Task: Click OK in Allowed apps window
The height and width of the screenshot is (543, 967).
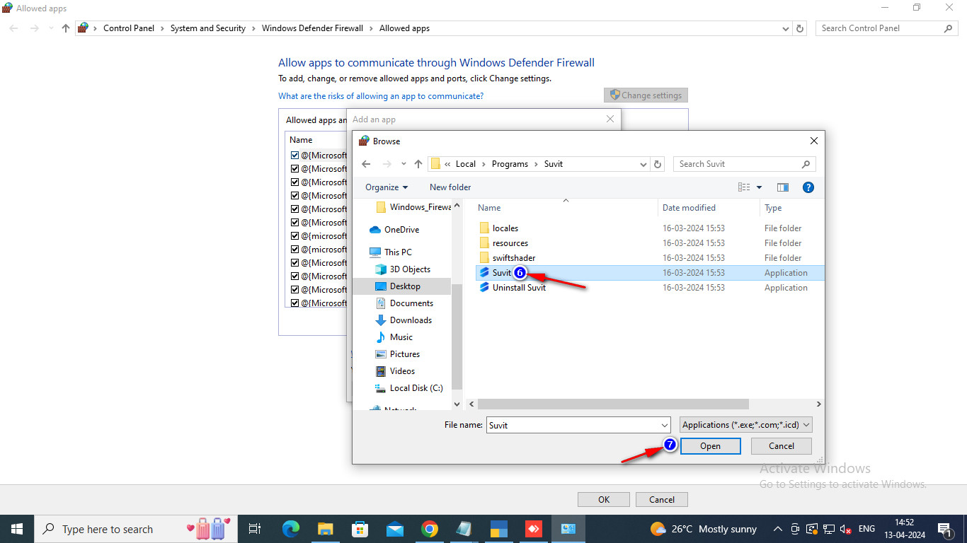Action: pos(604,499)
